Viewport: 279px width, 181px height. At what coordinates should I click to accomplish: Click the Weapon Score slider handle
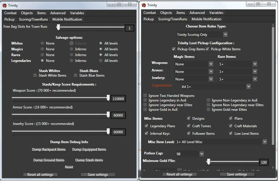tap(108, 99)
